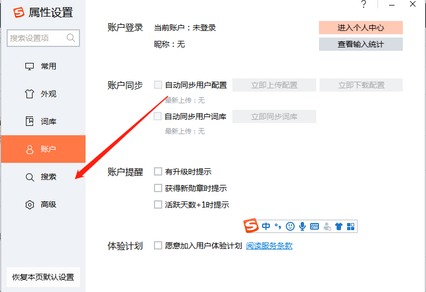Close the 属性设置 window

(x=413, y=4)
